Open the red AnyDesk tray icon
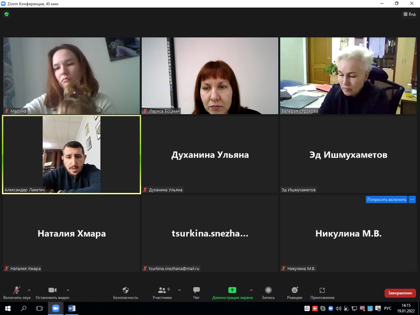This screenshot has width=420, height=315. pyautogui.click(x=315, y=308)
